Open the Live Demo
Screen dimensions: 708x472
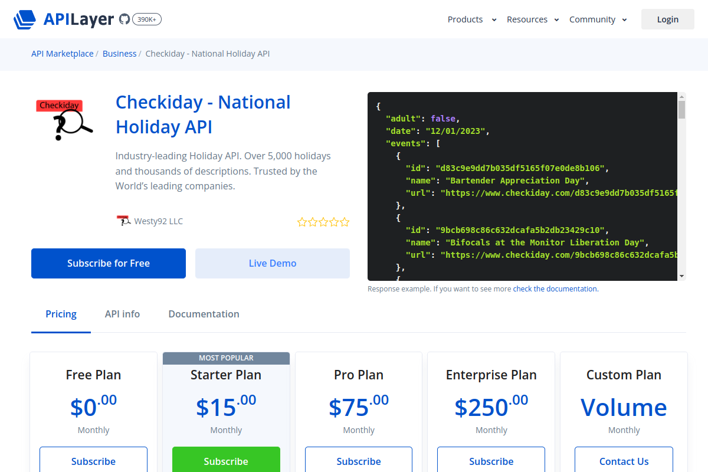(273, 263)
